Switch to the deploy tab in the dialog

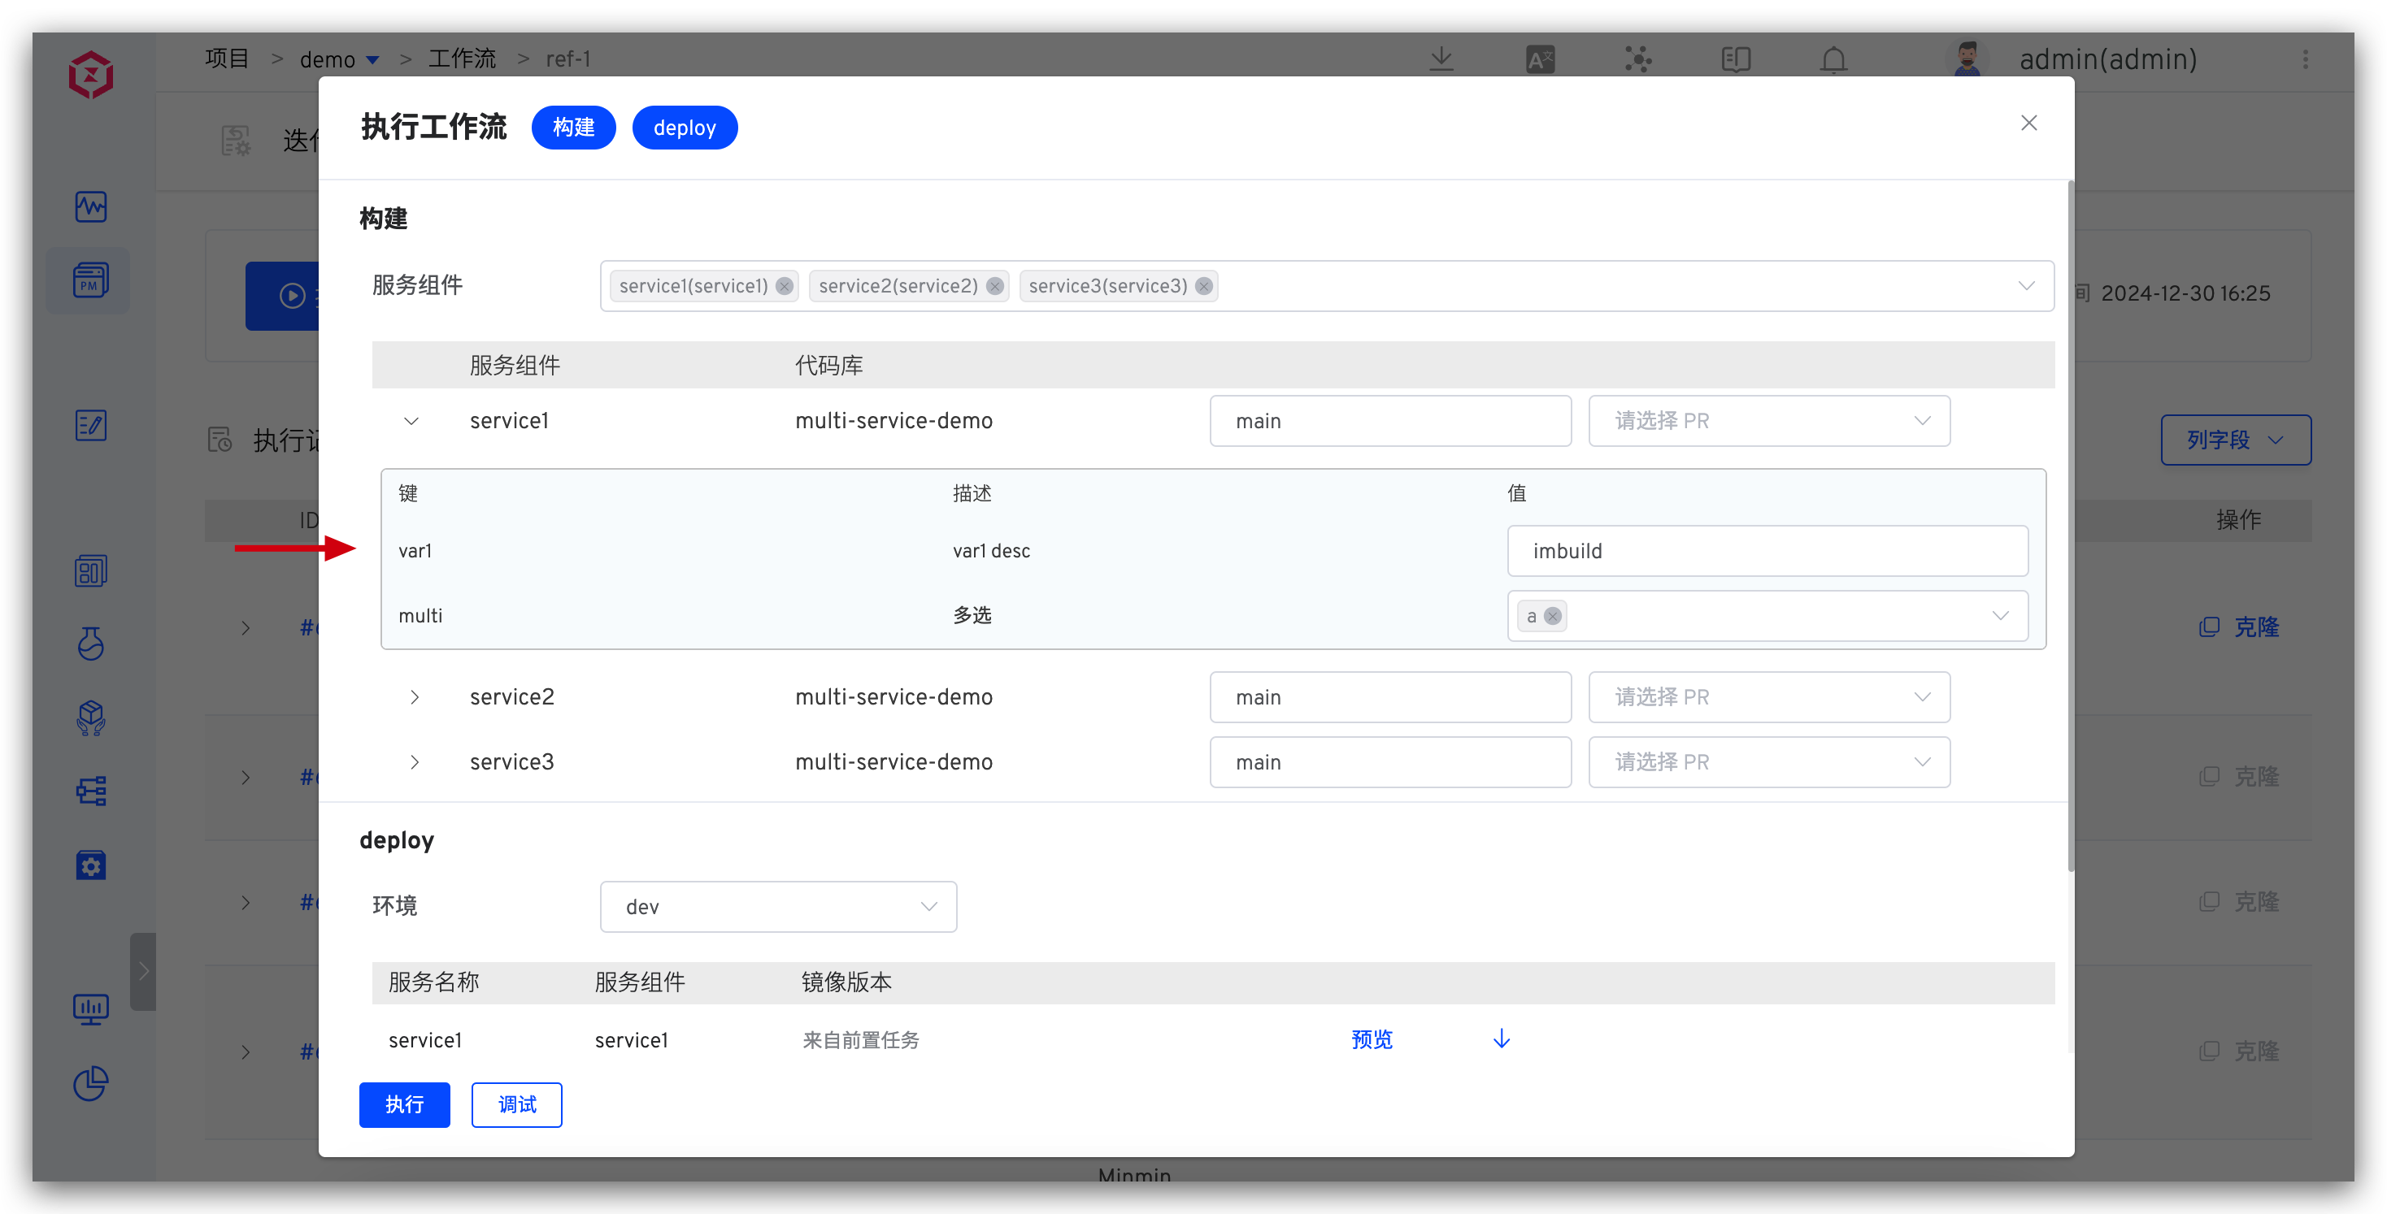point(685,127)
